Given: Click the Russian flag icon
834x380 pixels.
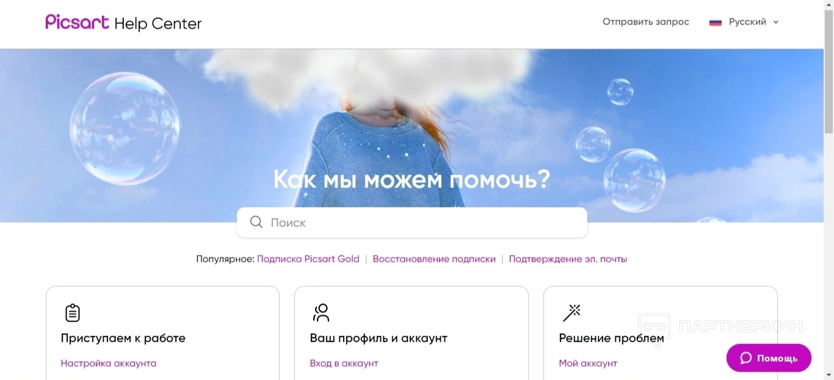Looking at the screenshot, I should coord(716,23).
